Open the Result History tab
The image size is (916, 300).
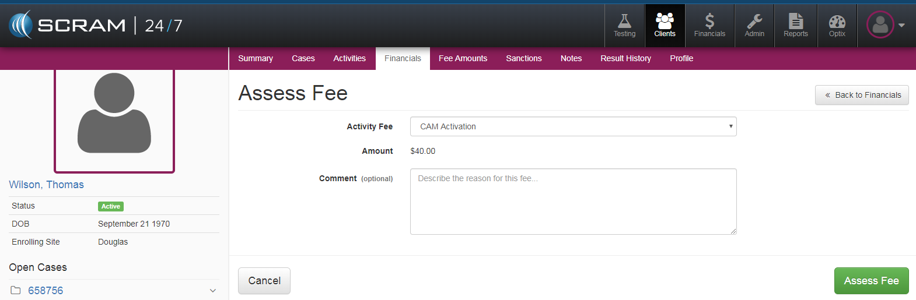click(625, 58)
